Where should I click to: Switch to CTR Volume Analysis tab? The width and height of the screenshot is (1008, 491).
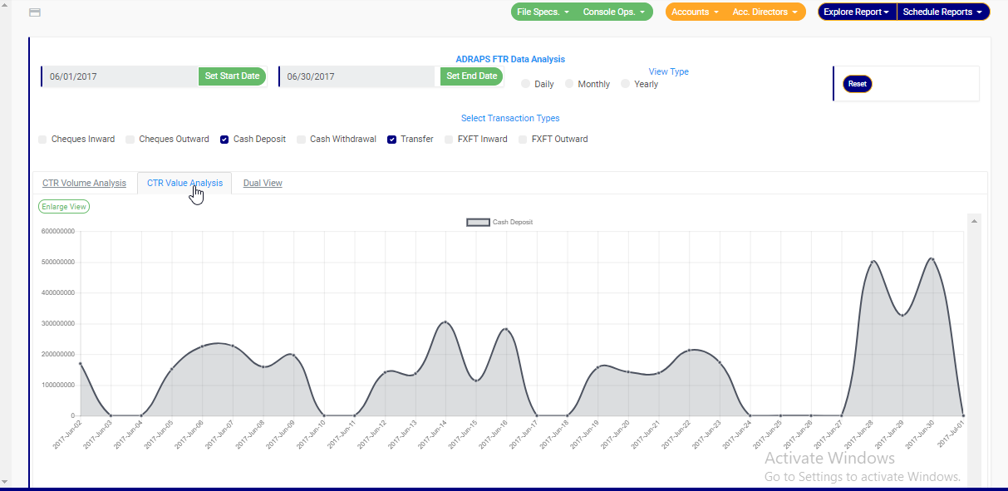(84, 183)
